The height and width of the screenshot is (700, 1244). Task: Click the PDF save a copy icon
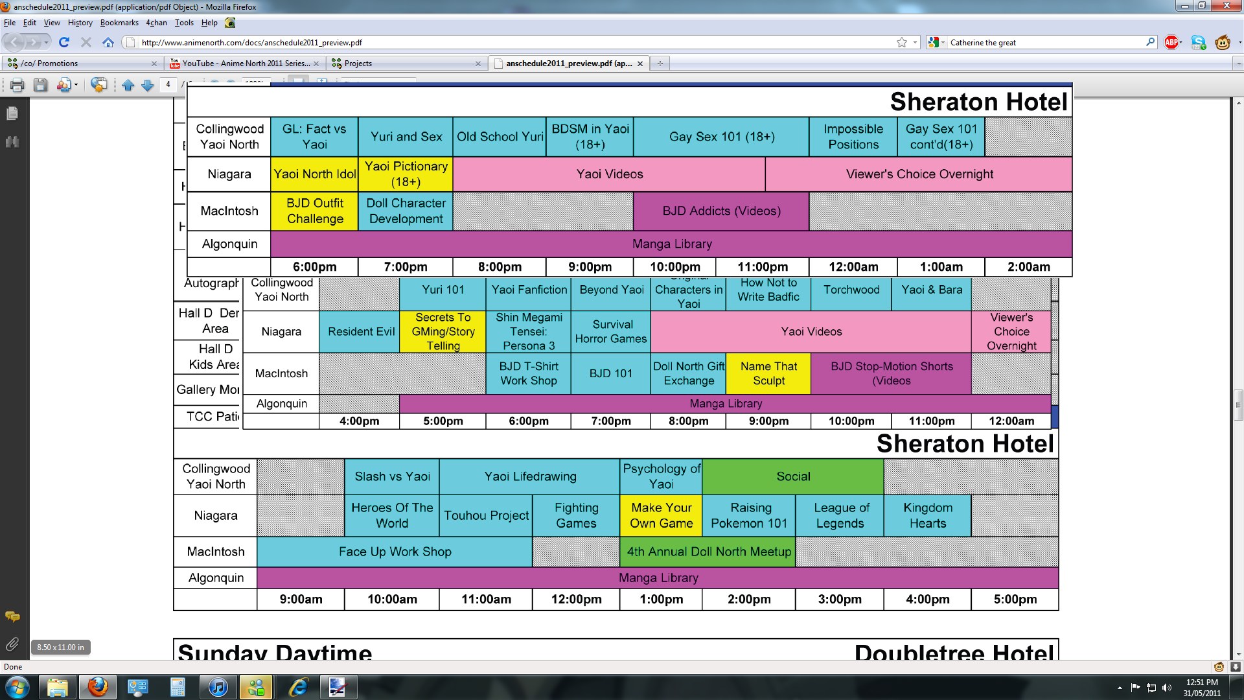coord(40,85)
